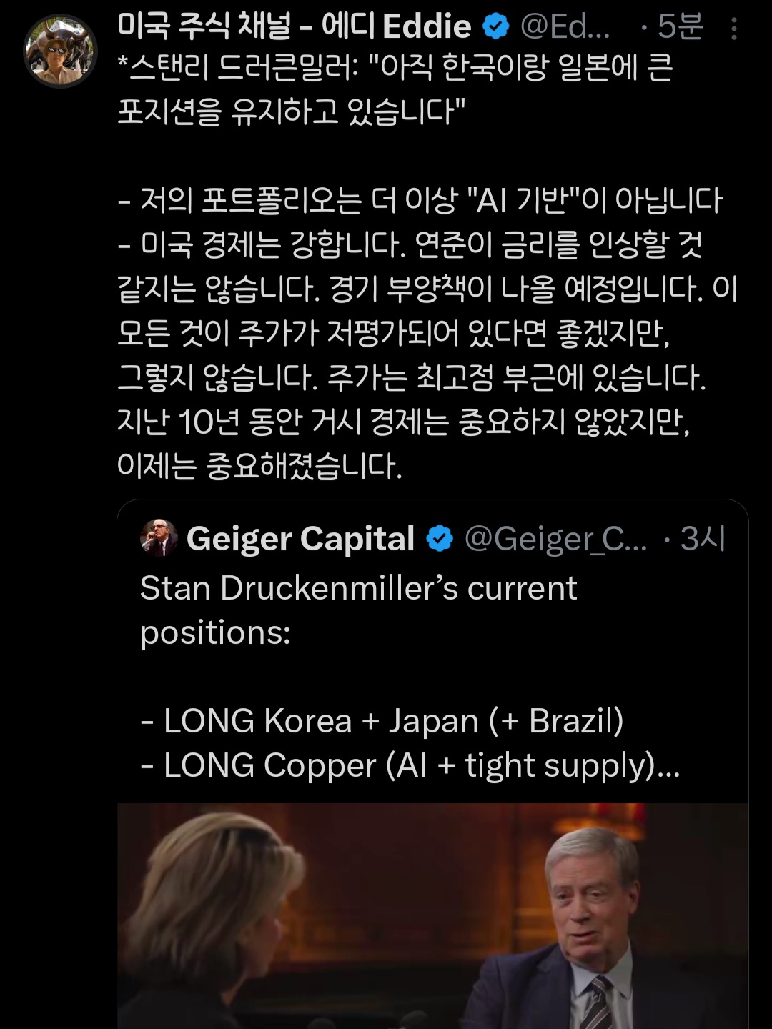
Task: Open Eddie's profile picture avatar
Action: (x=60, y=51)
